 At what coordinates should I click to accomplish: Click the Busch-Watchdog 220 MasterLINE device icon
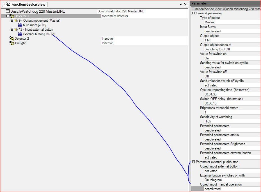coord(8,11)
